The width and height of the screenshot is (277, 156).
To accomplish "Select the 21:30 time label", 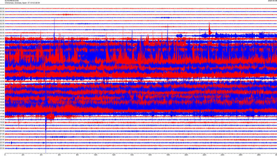I will [2, 137].
